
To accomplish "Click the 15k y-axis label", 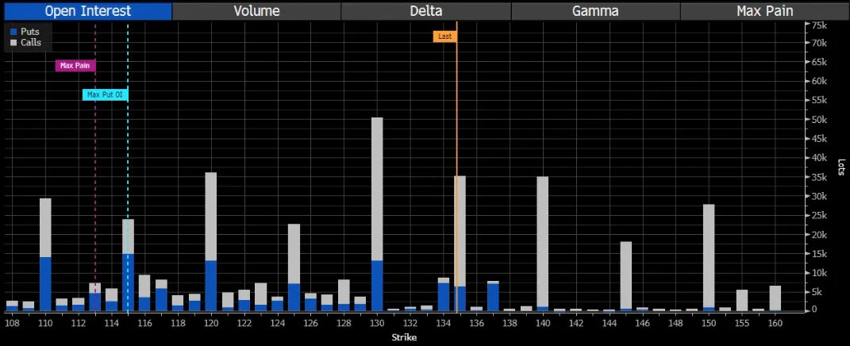I will [x=818, y=254].
